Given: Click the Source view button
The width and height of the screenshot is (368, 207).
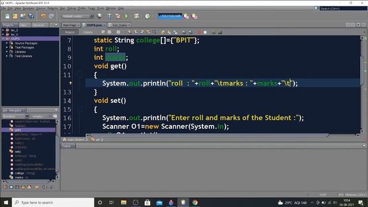Looking at the screenshot, I should coord(70,32).
